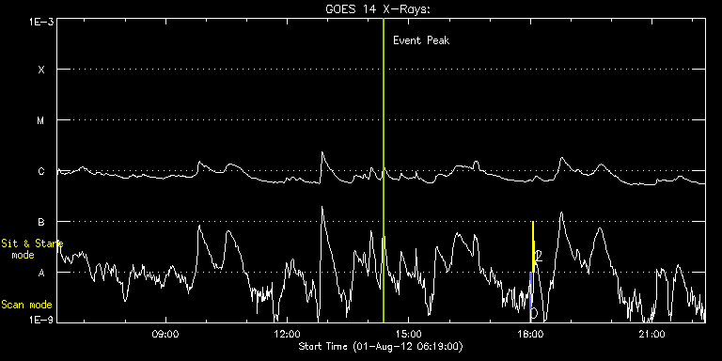
Task: Click the 'Start Time (01-Aug-12 06:19:00)' caption
Action: point(381,346)
